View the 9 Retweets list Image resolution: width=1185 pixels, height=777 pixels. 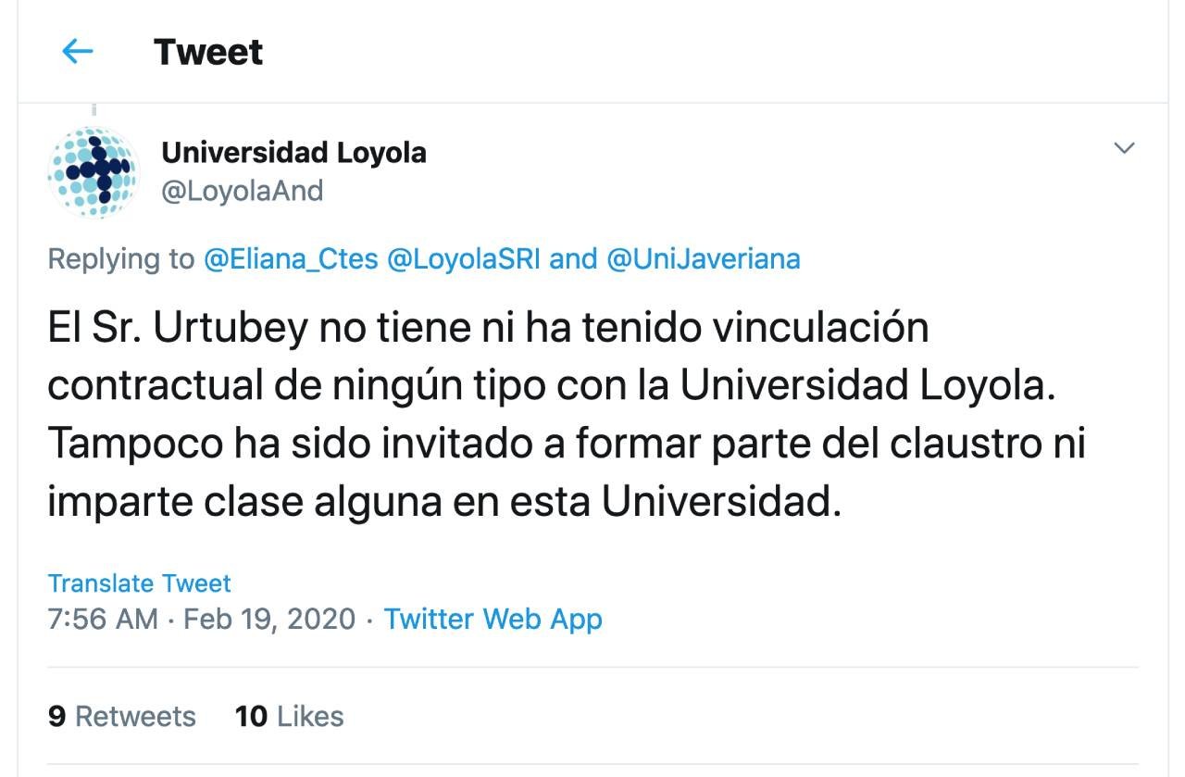tap(121, 716)
